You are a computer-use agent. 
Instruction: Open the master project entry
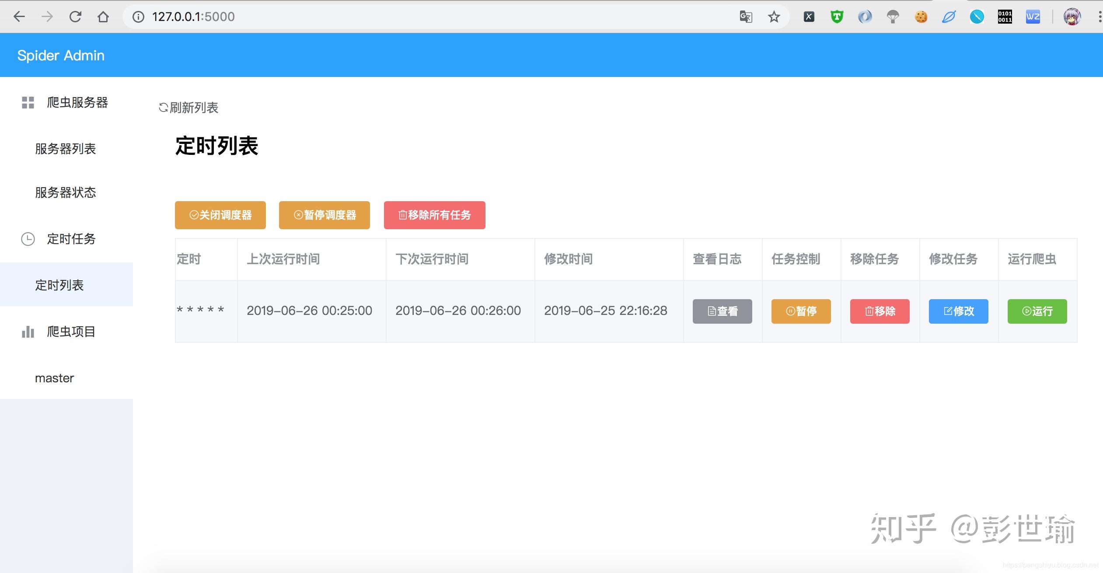coord(54,378)
